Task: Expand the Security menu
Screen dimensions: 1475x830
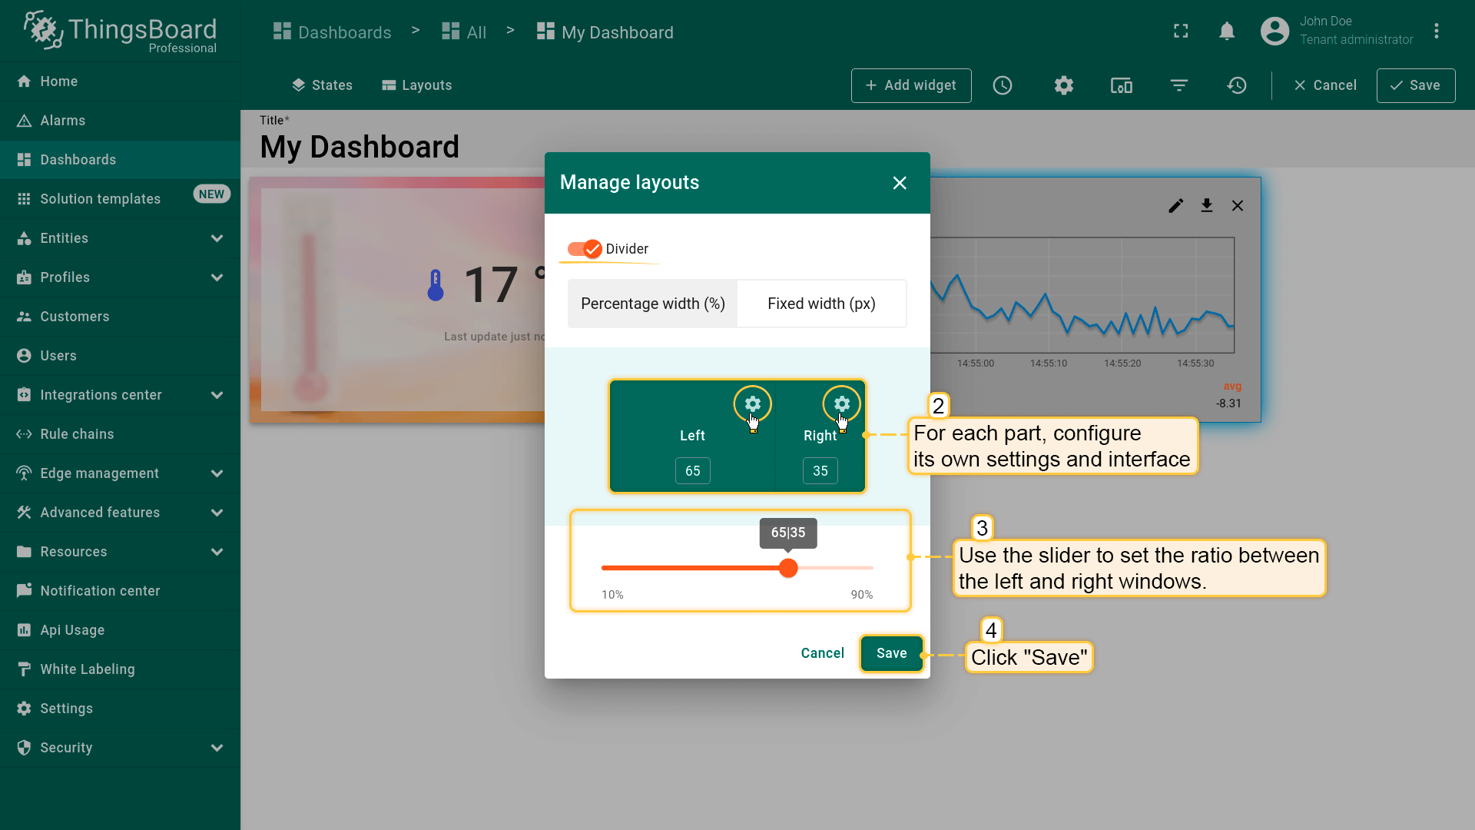Action: (120, 748)
